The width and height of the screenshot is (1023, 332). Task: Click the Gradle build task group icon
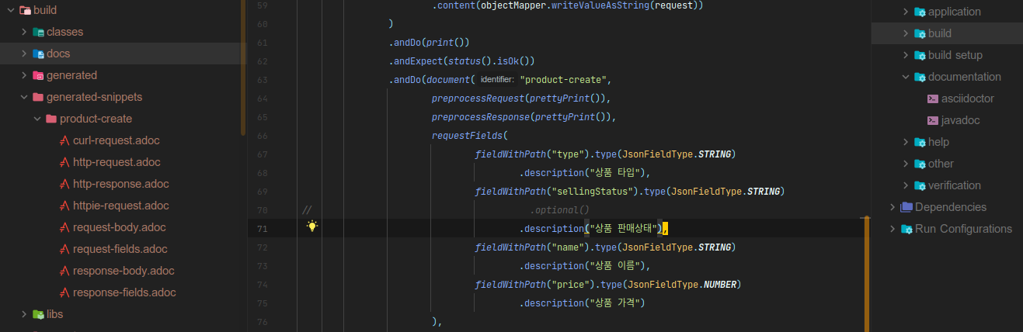[x=920, y=33]
